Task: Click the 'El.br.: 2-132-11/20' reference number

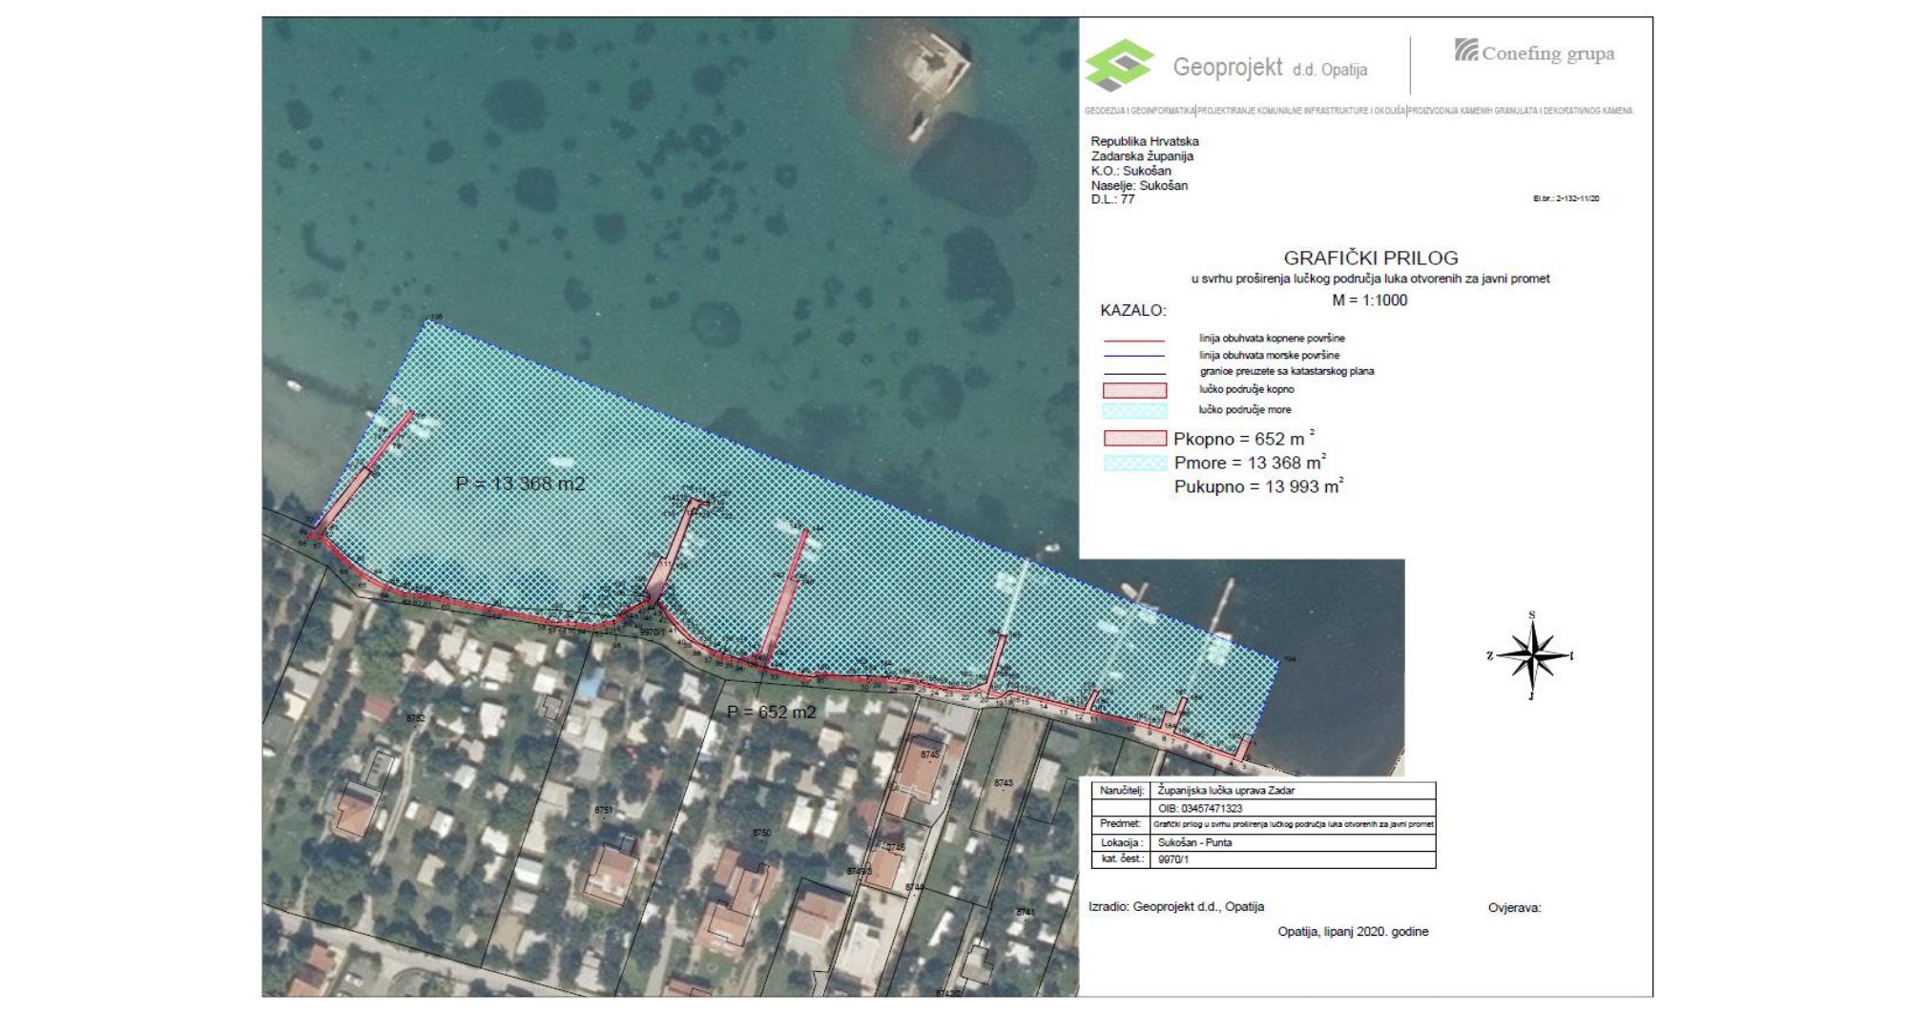Action: click(x=1566, y=198)
